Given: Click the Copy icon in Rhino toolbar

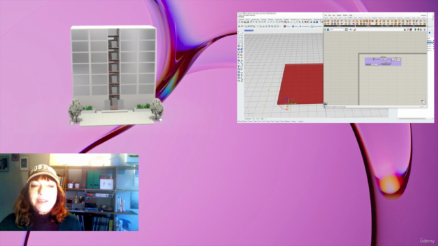Looking at the screenshot, I should (257, 22).
